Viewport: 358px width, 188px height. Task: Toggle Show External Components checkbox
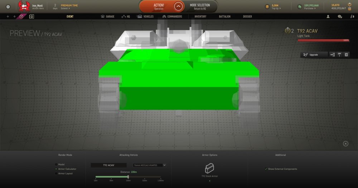pos(266,169)
